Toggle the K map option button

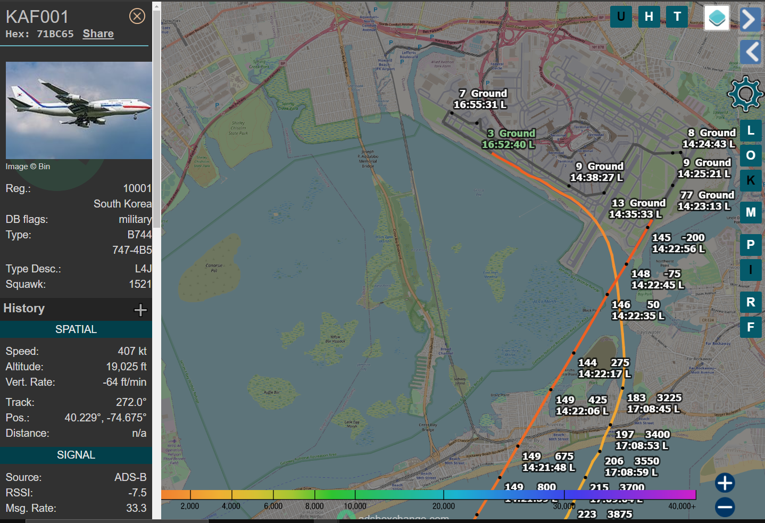point(751,180)
